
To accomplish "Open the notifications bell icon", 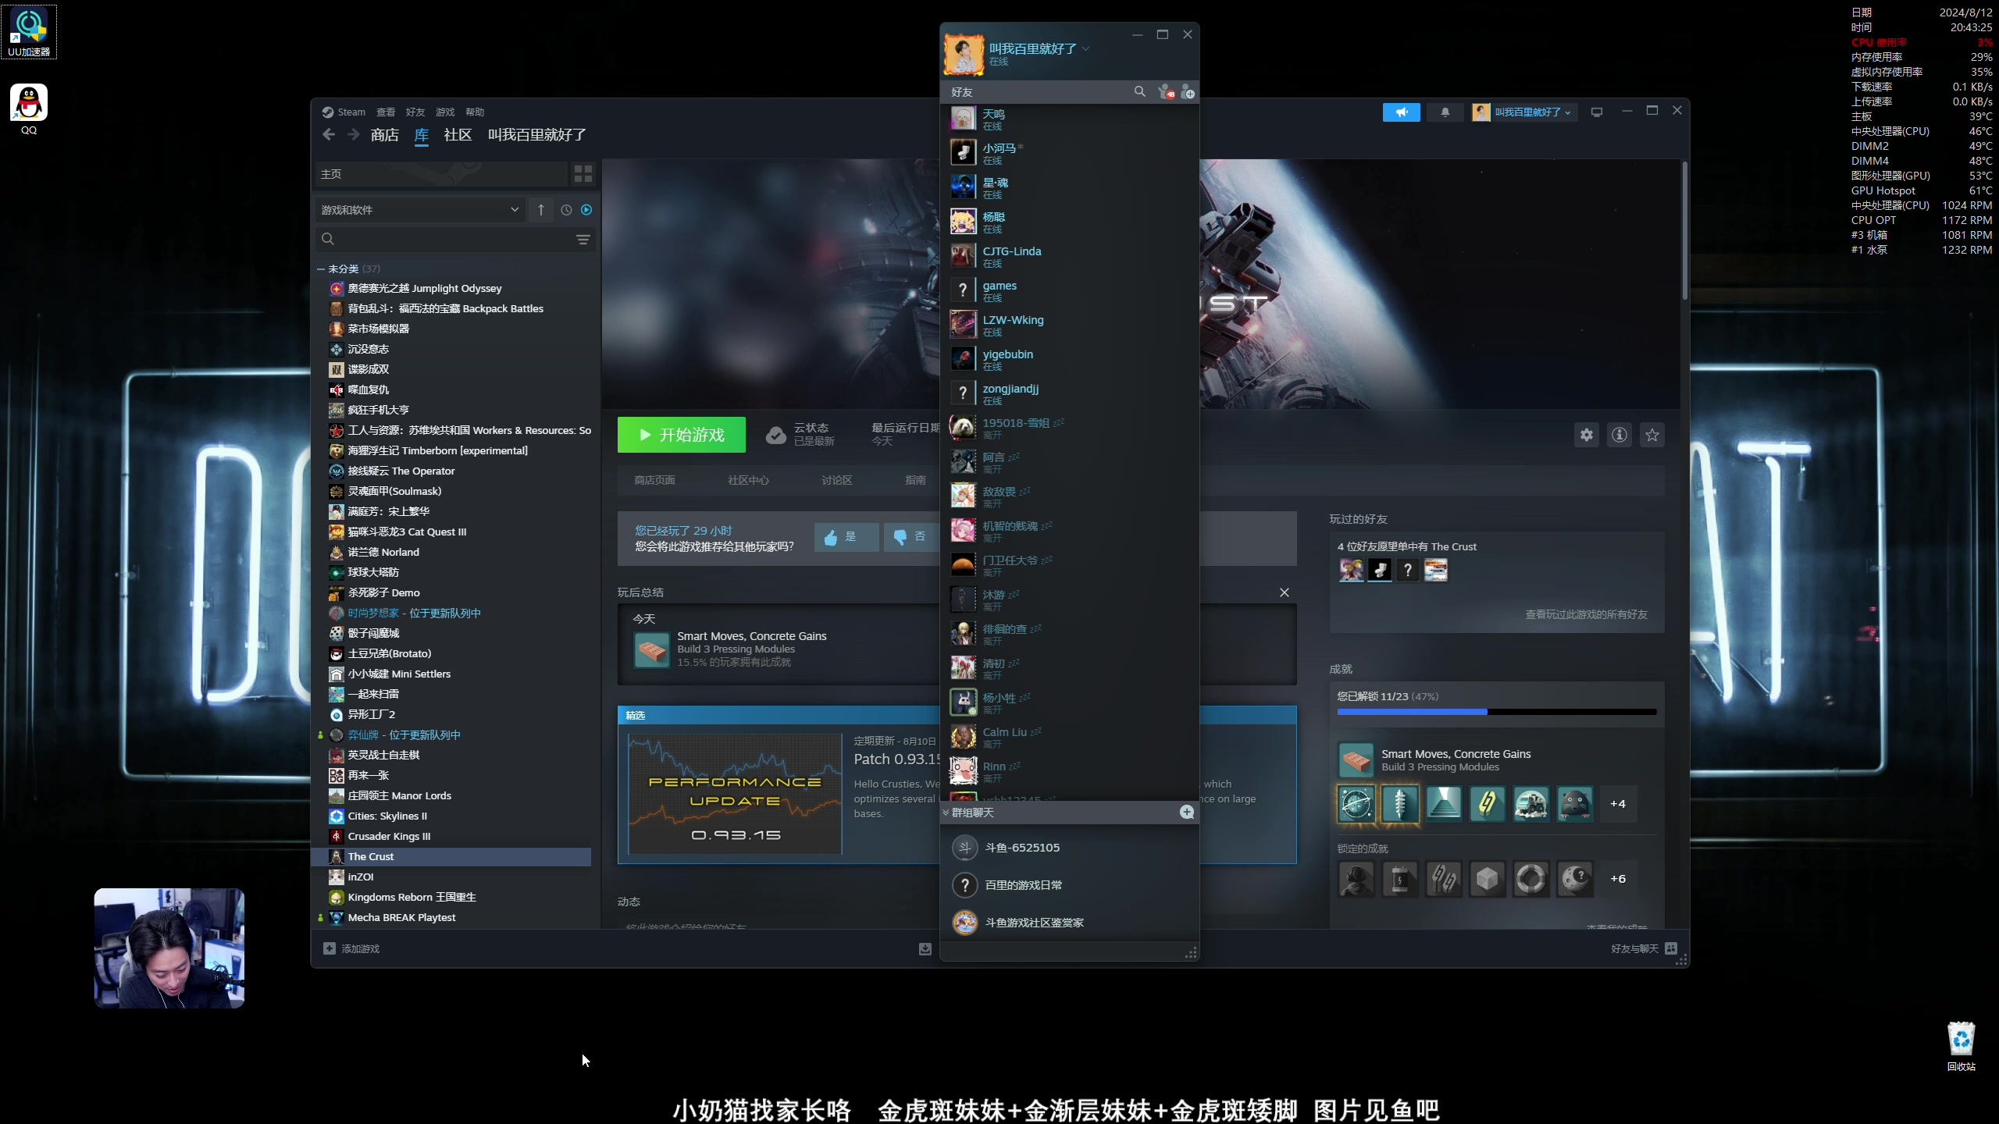I will pos(1445,112).
